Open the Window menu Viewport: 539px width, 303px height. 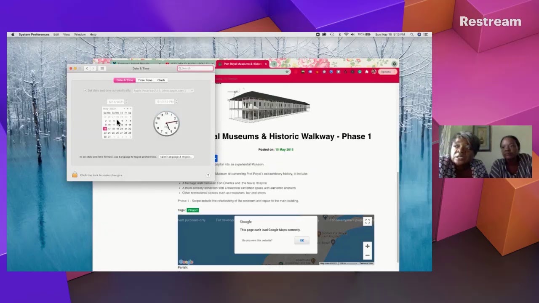tap(80, 35)
